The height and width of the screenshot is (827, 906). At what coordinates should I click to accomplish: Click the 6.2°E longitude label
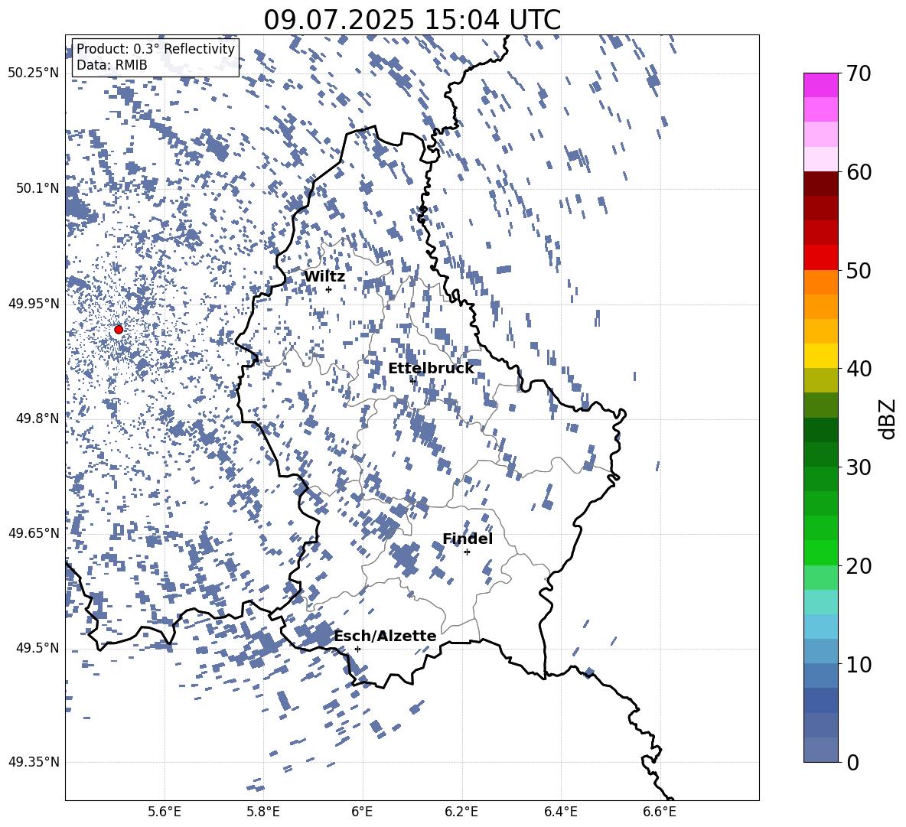(x=461, y=812)
